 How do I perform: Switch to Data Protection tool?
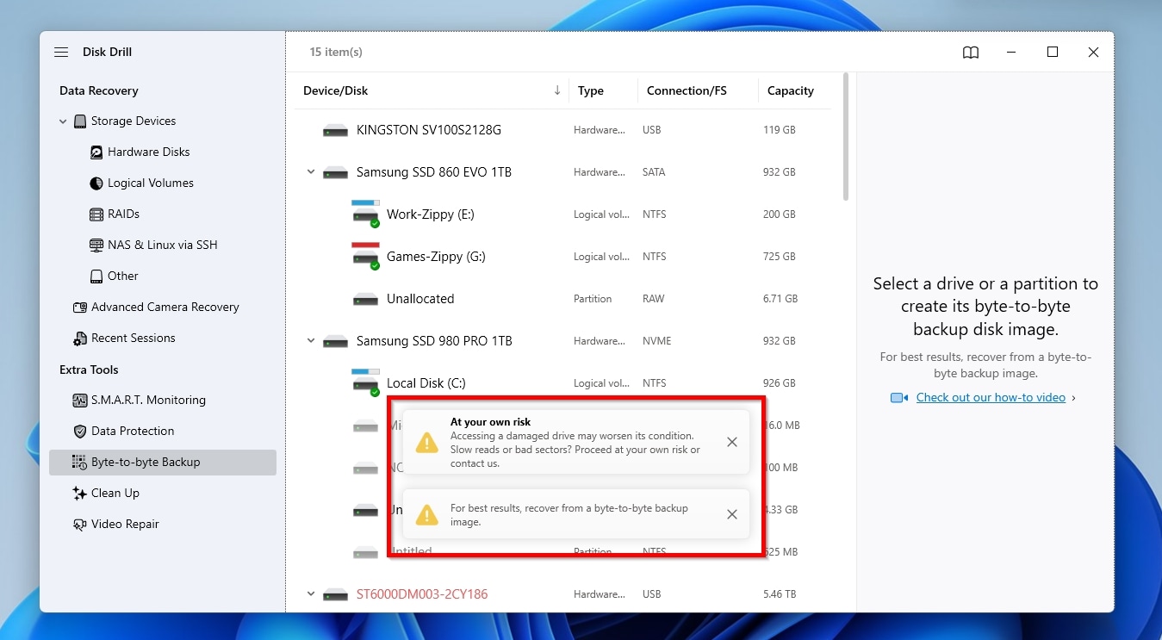pyautogui.click(x=133, y=432)
